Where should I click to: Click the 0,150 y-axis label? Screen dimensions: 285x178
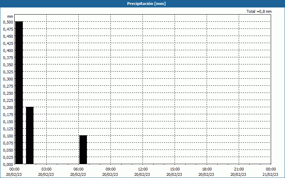coord(8,122)
